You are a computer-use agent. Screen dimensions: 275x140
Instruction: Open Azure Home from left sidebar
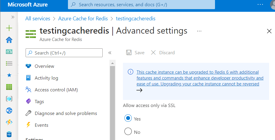tap(9, 40)
